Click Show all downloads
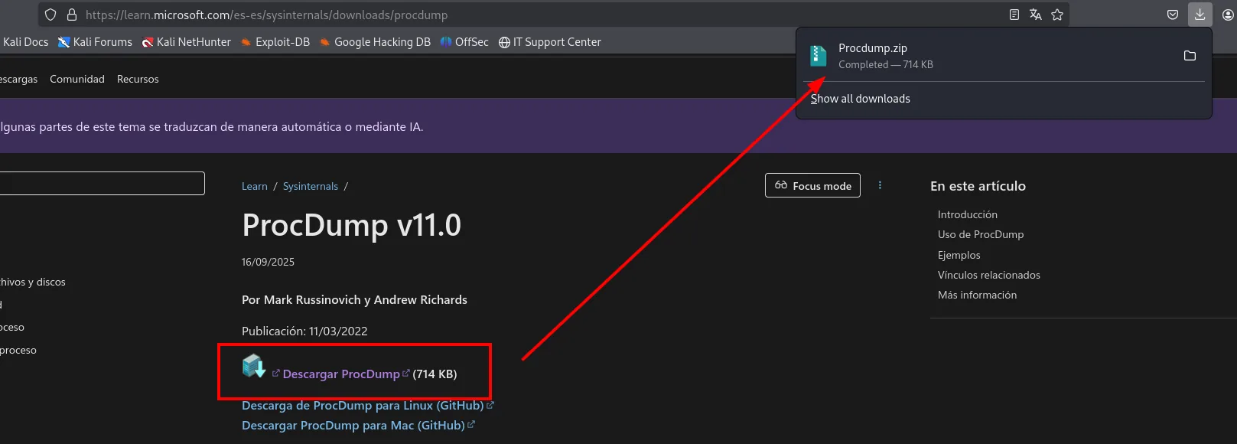 tap(861, 99)
